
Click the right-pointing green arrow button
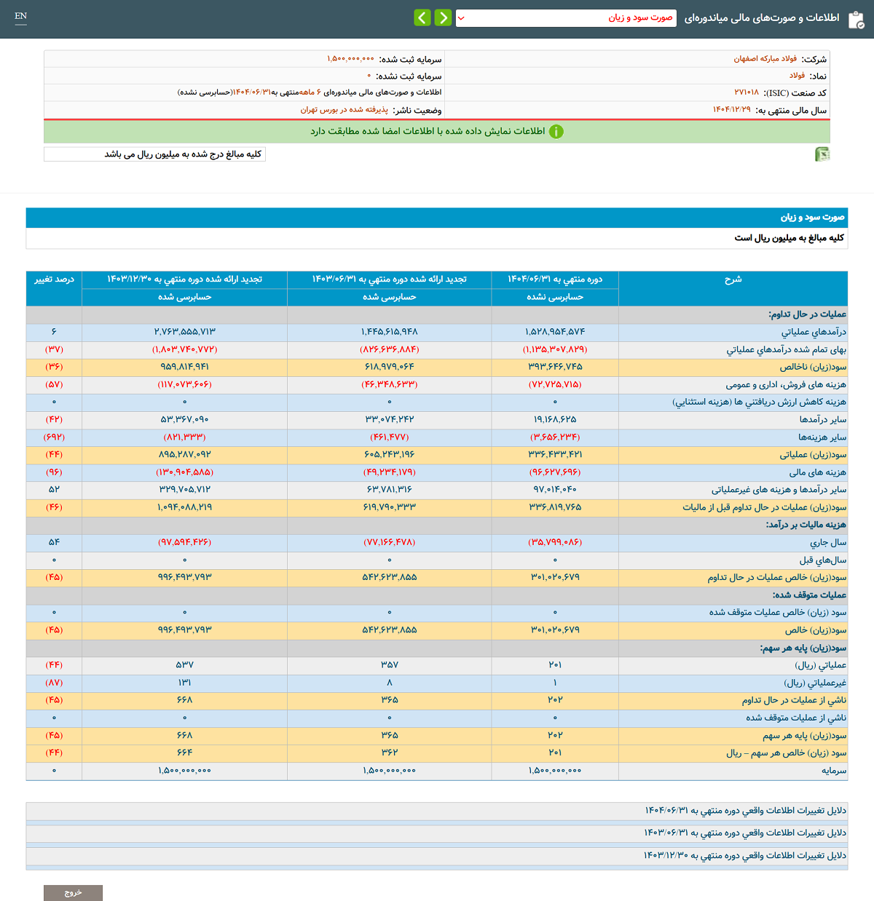443,17
